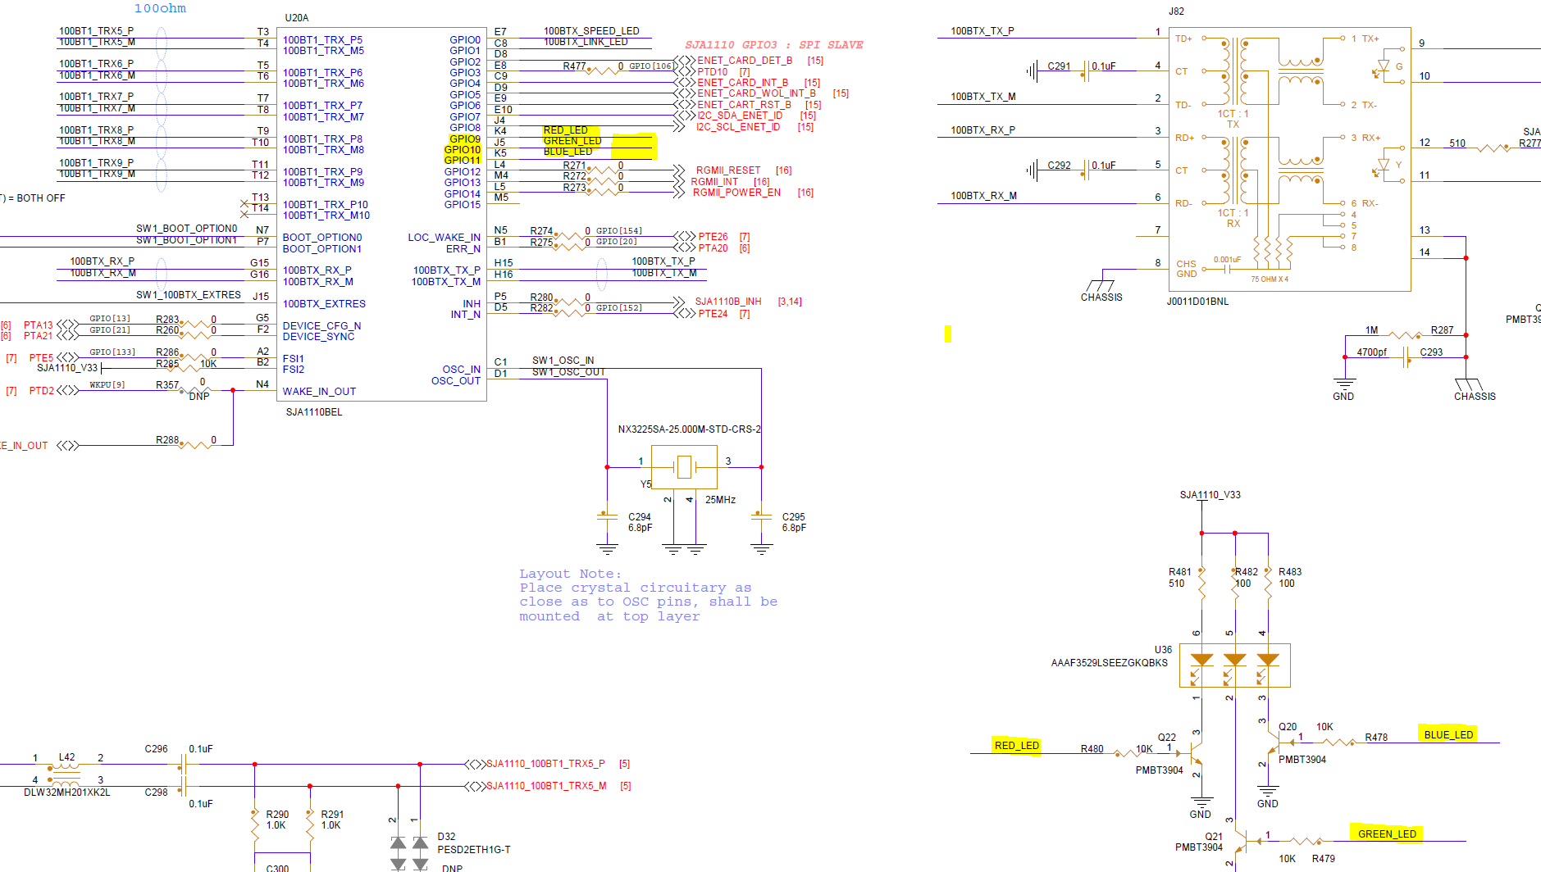Image resolution: width=1541 pixels, height=872 pixels.
Task: Click the highlighted GPIO10 pin label on U20A
Action: [x=463, y=149]
